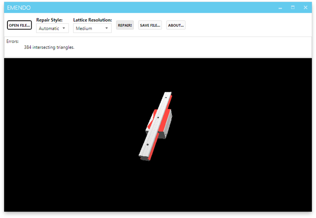
Task: Click the OPEN FILE... button
Action: click(20, 25)
